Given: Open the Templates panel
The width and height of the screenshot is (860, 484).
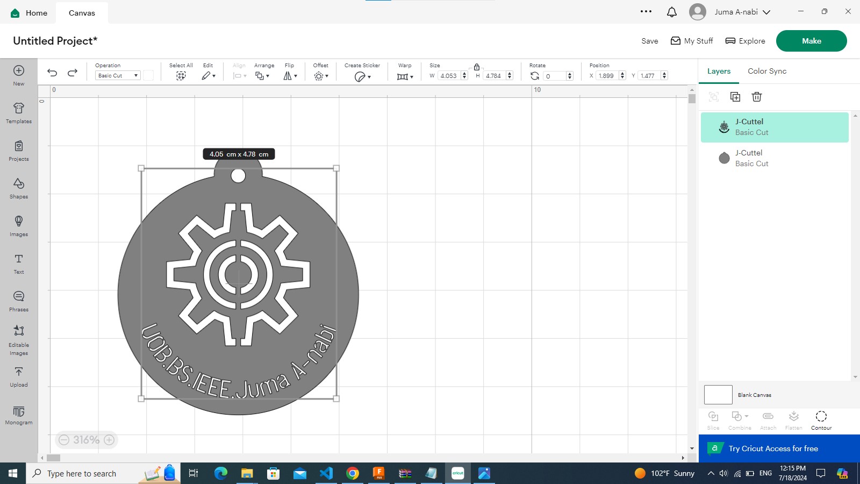Looking at the screenshot, I should pos(19,113).
